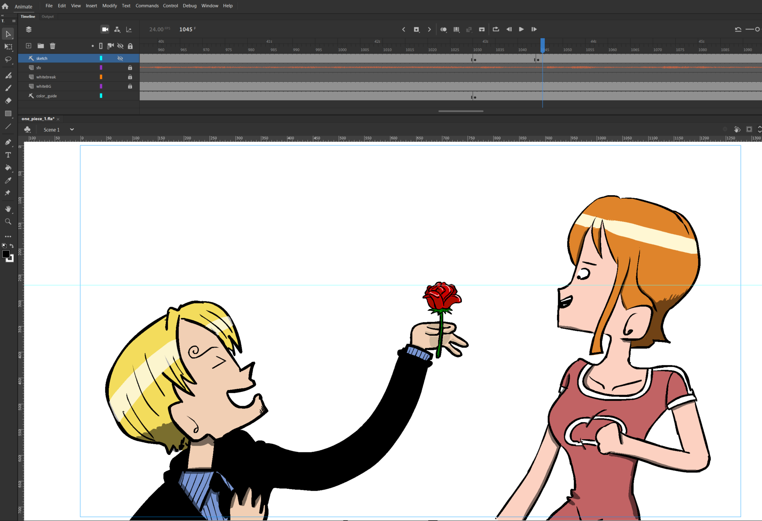Reset timeline zoom to default
Screen dimensions: 762x521
pyautogui.click(x=738, y=29)
